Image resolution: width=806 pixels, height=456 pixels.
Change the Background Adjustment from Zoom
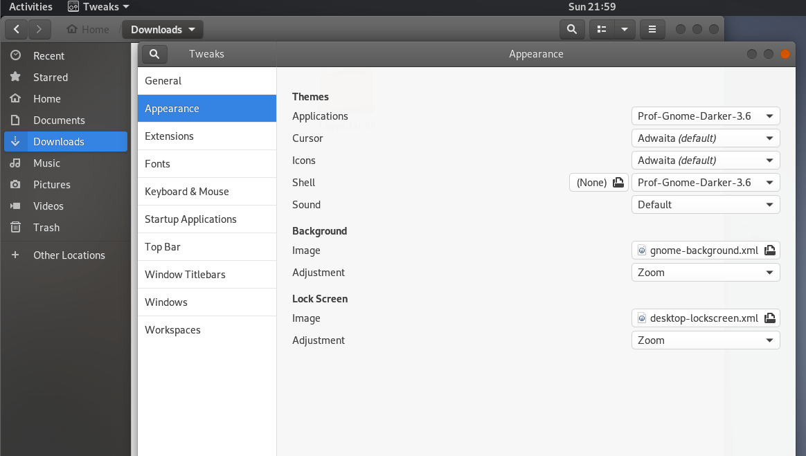coord(705,272)
